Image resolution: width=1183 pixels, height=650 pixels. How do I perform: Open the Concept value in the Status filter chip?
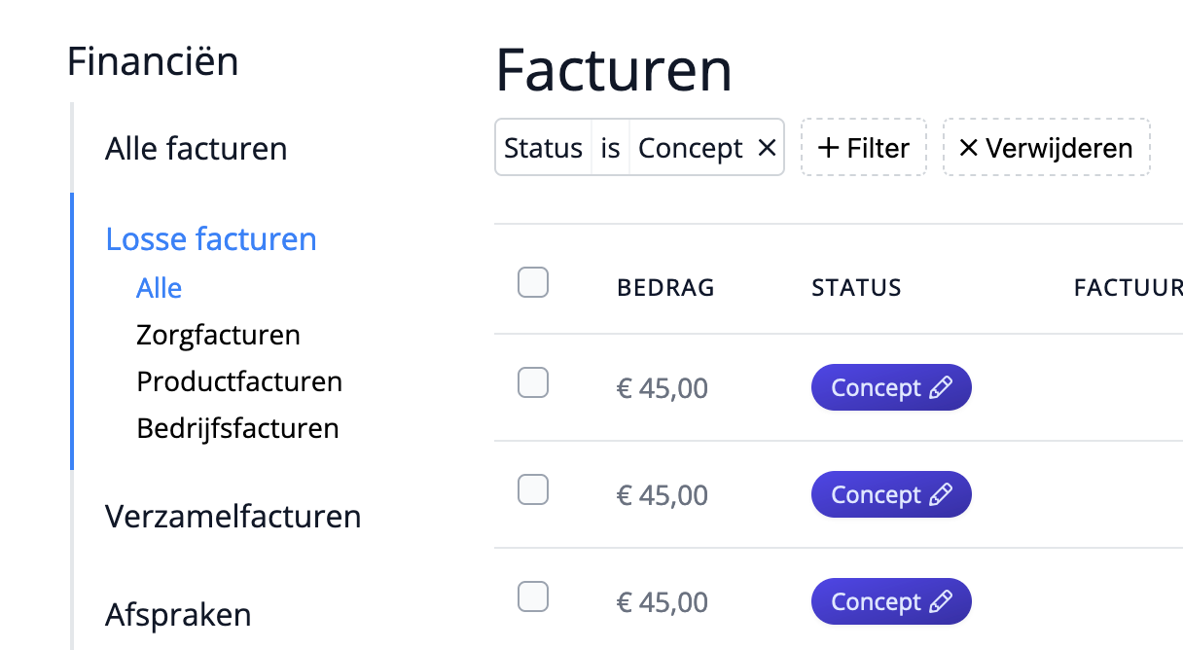click(690, 147)
